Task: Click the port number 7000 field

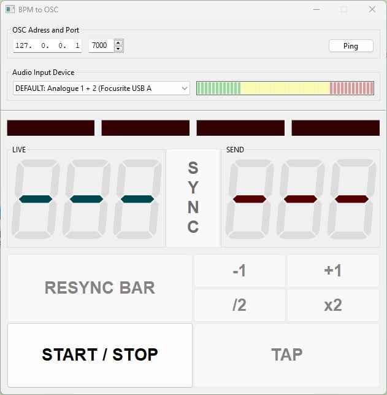Action: 101,45
